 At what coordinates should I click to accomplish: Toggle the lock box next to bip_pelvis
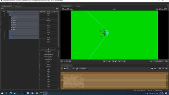pos(2,19)
